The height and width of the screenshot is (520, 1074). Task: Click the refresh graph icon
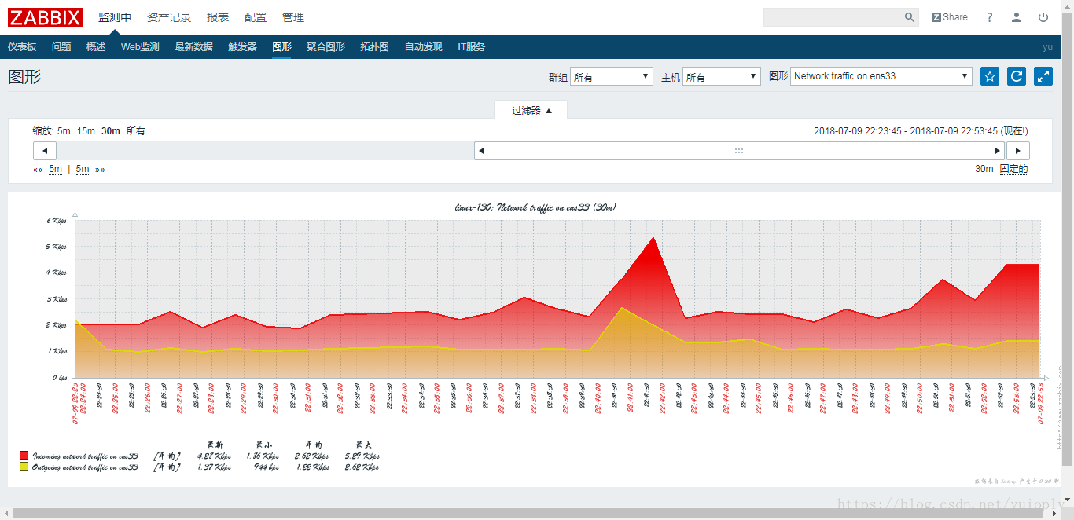pos(1017,76)
